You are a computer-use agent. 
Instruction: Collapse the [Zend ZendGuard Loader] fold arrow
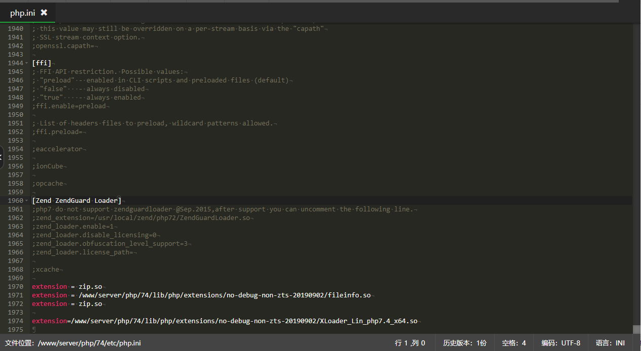[26, 201]
